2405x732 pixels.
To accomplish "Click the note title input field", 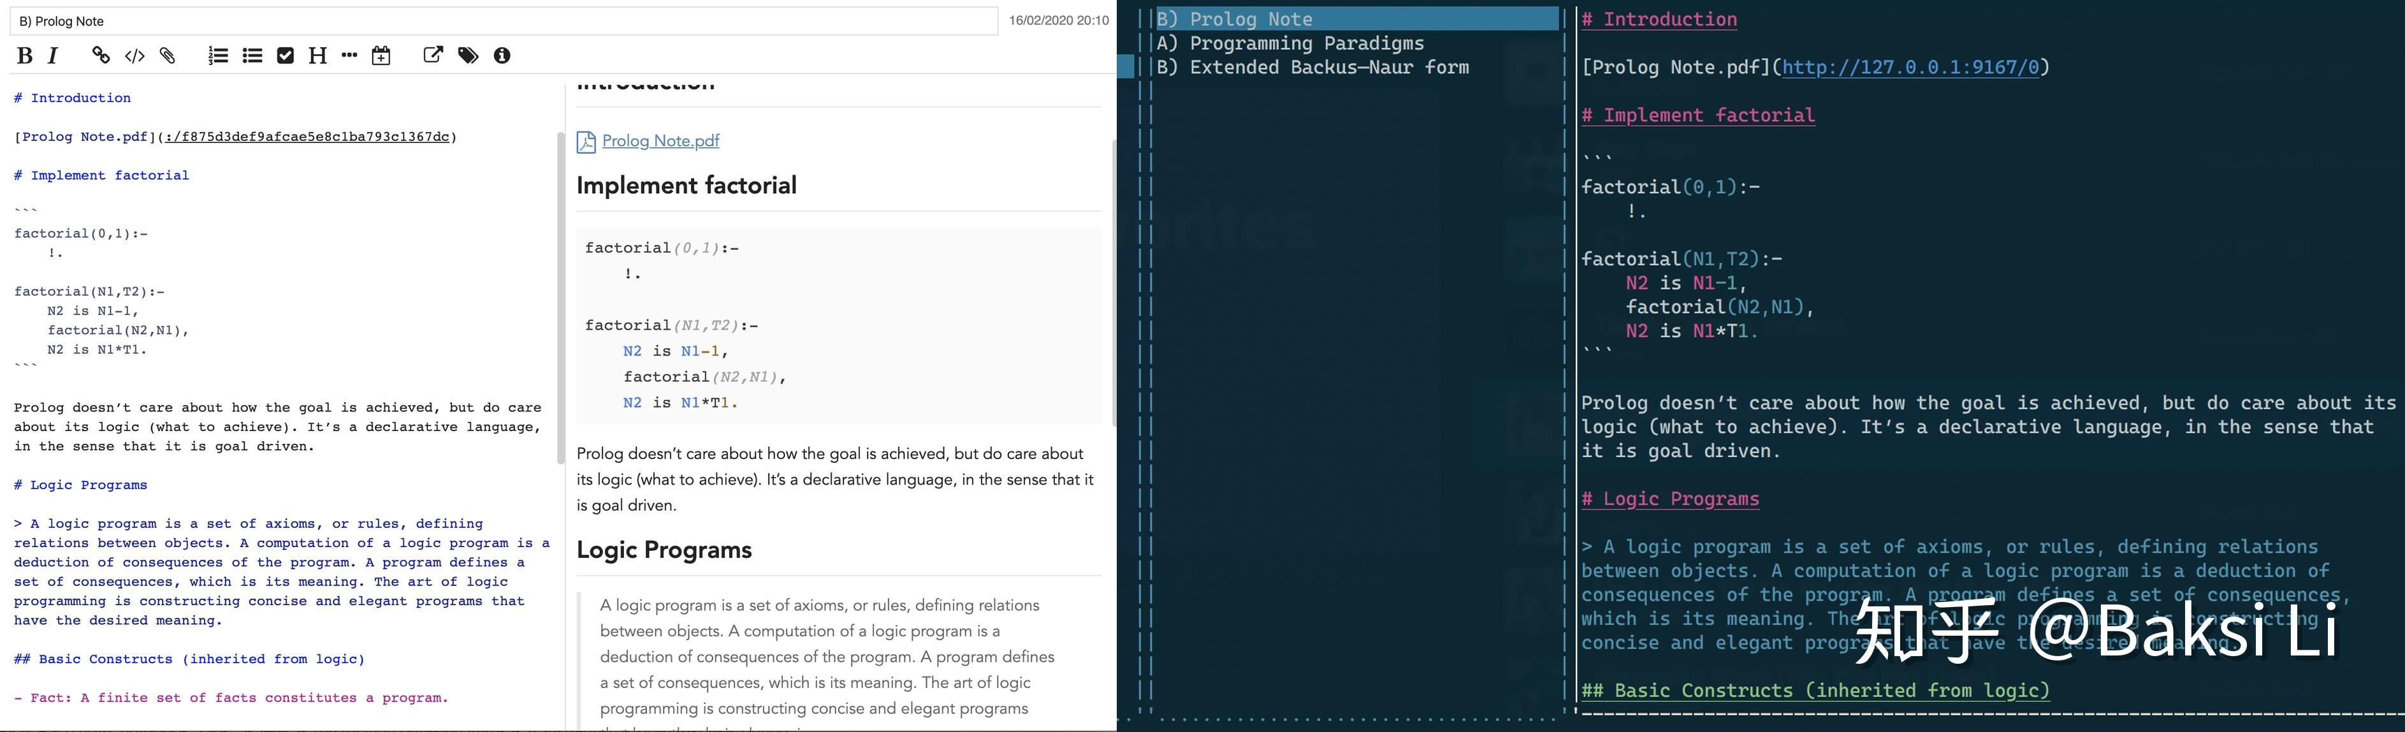I will pos(504,20).
